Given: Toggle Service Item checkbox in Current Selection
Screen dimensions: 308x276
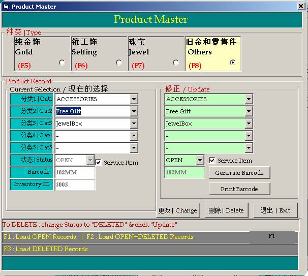Looking at the screenshot, I should pyautogui.click(x=99, y=162).
